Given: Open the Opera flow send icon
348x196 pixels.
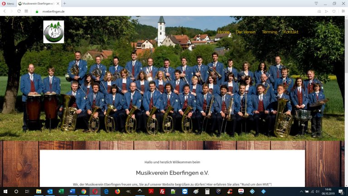Looking at the screenshot, I should click(x=326, y=11).
